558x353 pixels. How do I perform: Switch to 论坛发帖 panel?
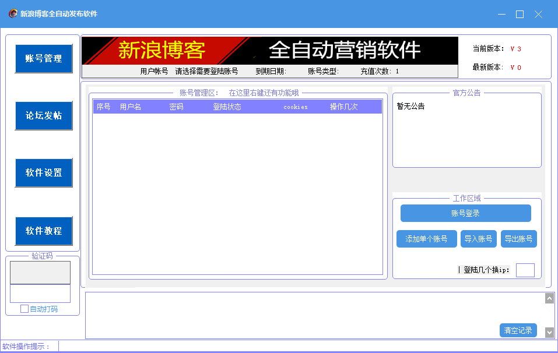point(44,115)
